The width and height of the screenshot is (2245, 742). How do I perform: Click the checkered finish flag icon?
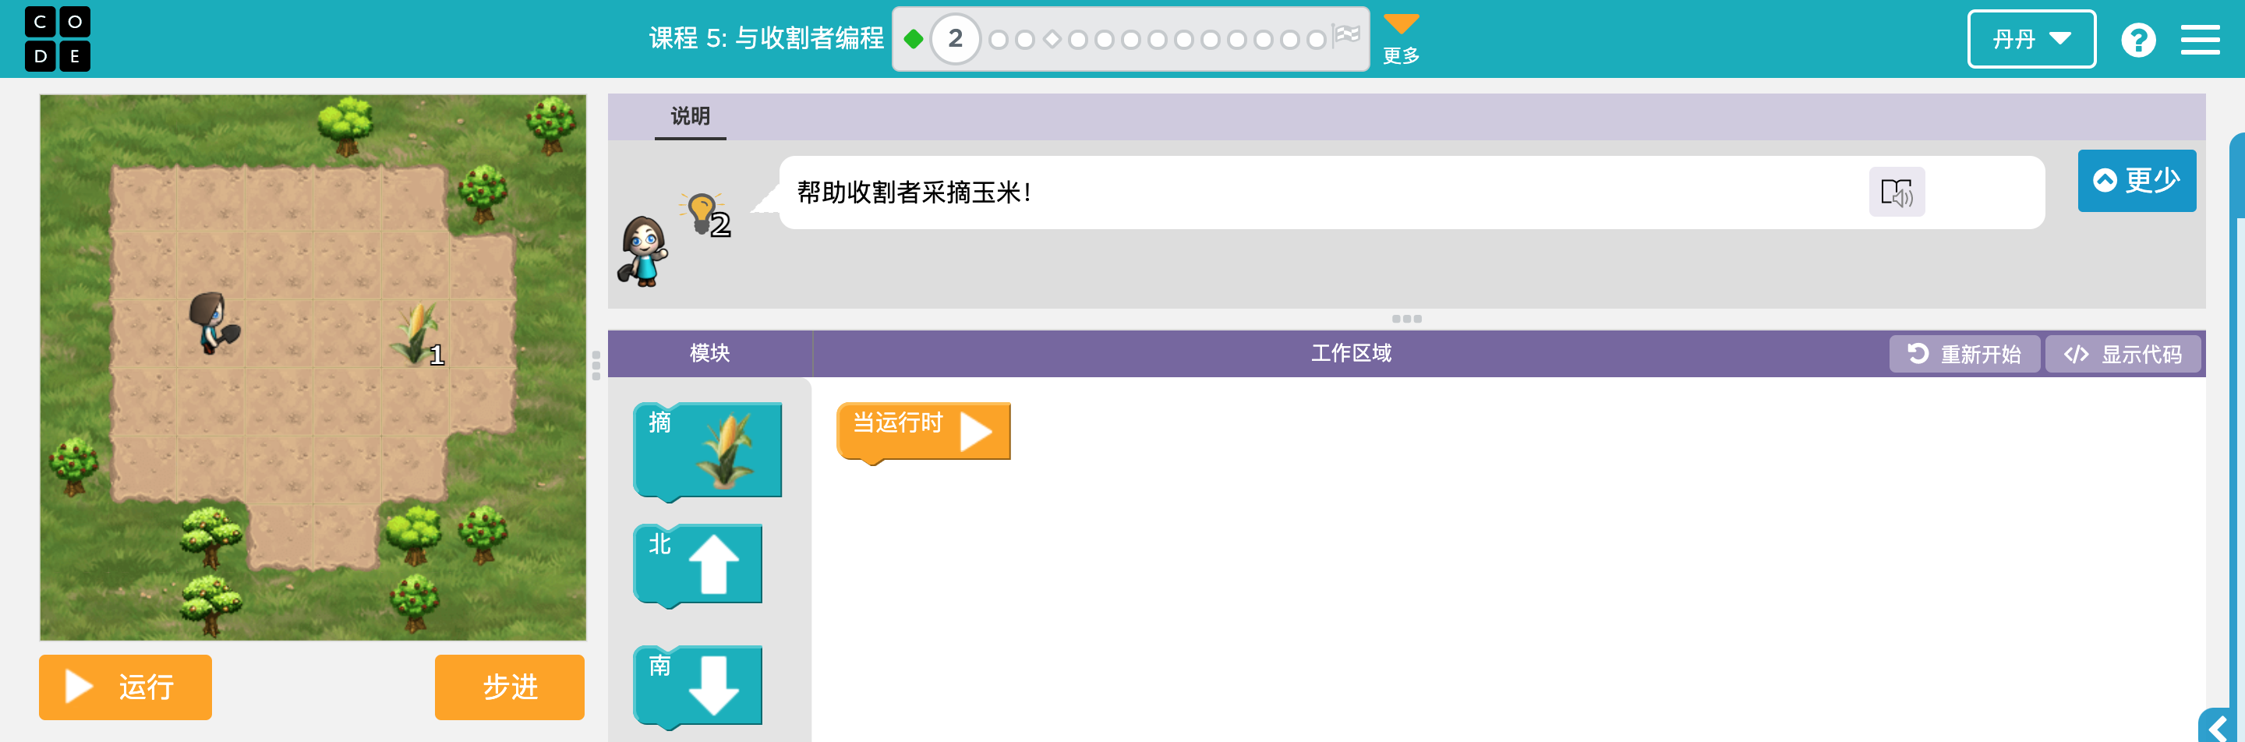coord(1347,36)
